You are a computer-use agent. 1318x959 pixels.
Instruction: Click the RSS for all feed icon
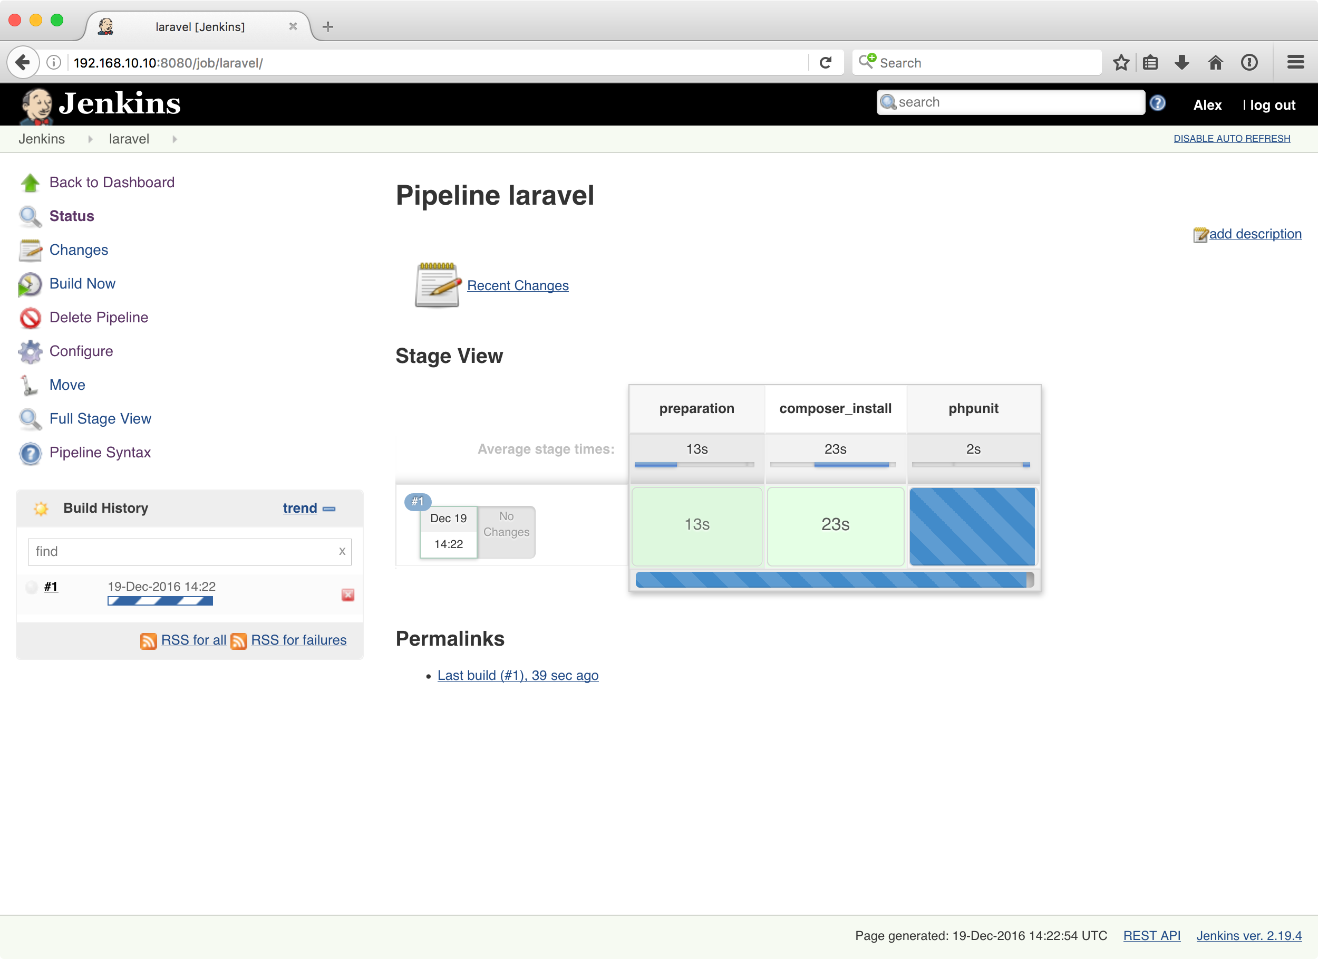pos(148,640)
